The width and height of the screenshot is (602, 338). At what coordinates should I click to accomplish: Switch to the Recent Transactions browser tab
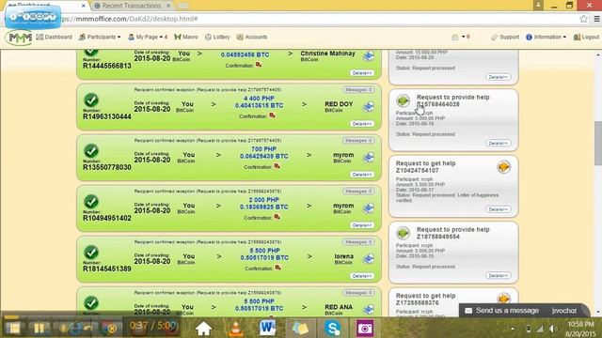point(131,6)
